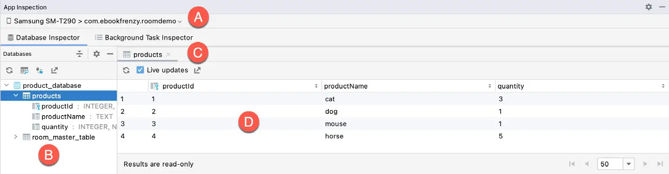Screen dimensions: 669x174
Task: Open Databases panel settings gear
Action: pyautogui.click(x=97, y=54)
